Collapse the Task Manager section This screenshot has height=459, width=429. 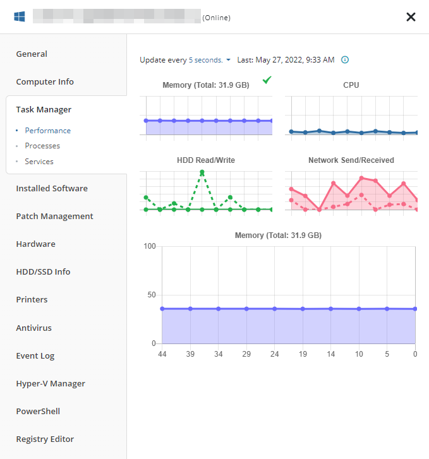click(44, 109)
